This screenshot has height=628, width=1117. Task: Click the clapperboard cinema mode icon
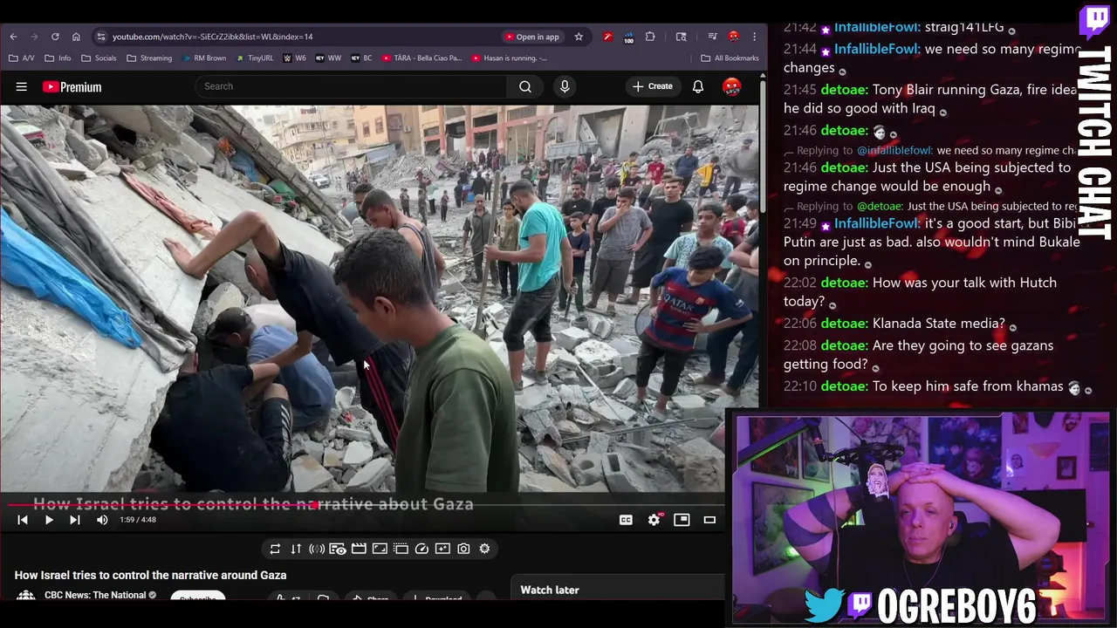pos(359,549)
